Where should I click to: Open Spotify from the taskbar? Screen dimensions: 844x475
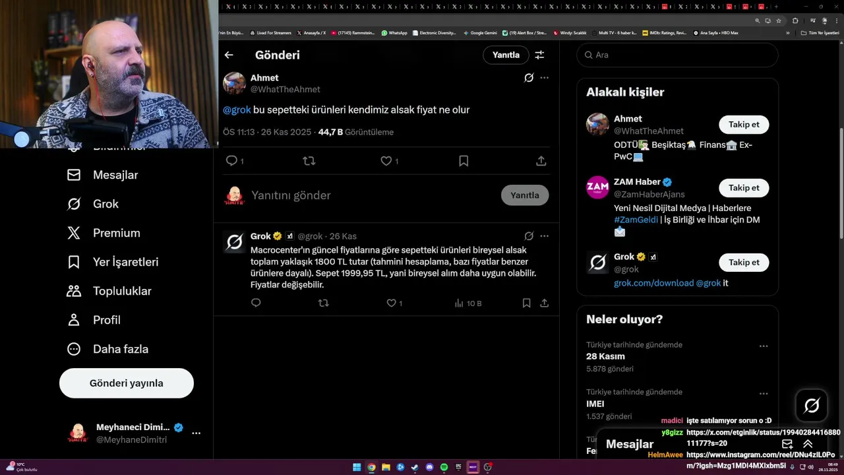(444, 467)
